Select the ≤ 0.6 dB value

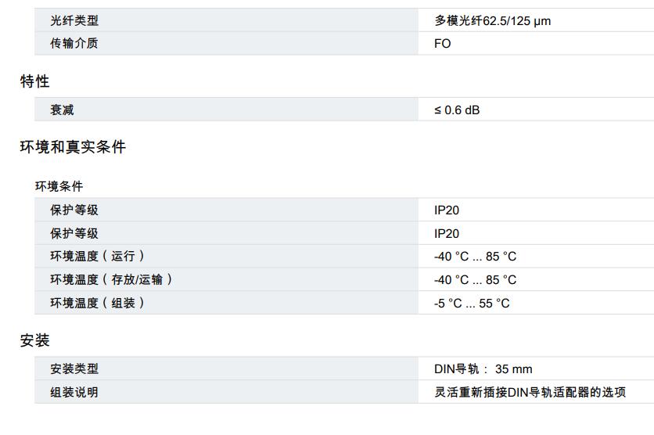point(457,110)
